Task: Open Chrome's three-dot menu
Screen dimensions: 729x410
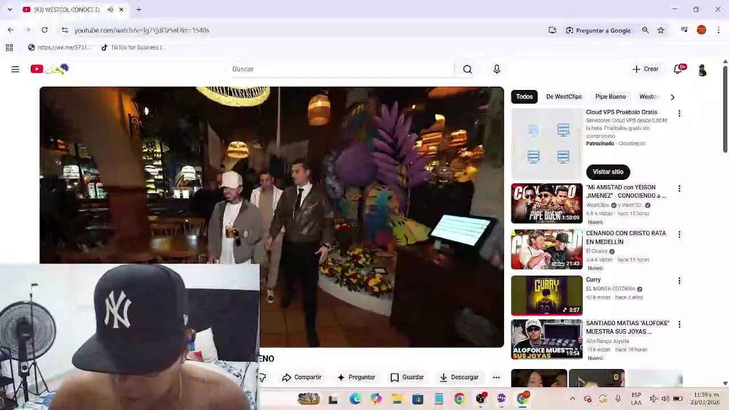Action: [x=719, y=30]
